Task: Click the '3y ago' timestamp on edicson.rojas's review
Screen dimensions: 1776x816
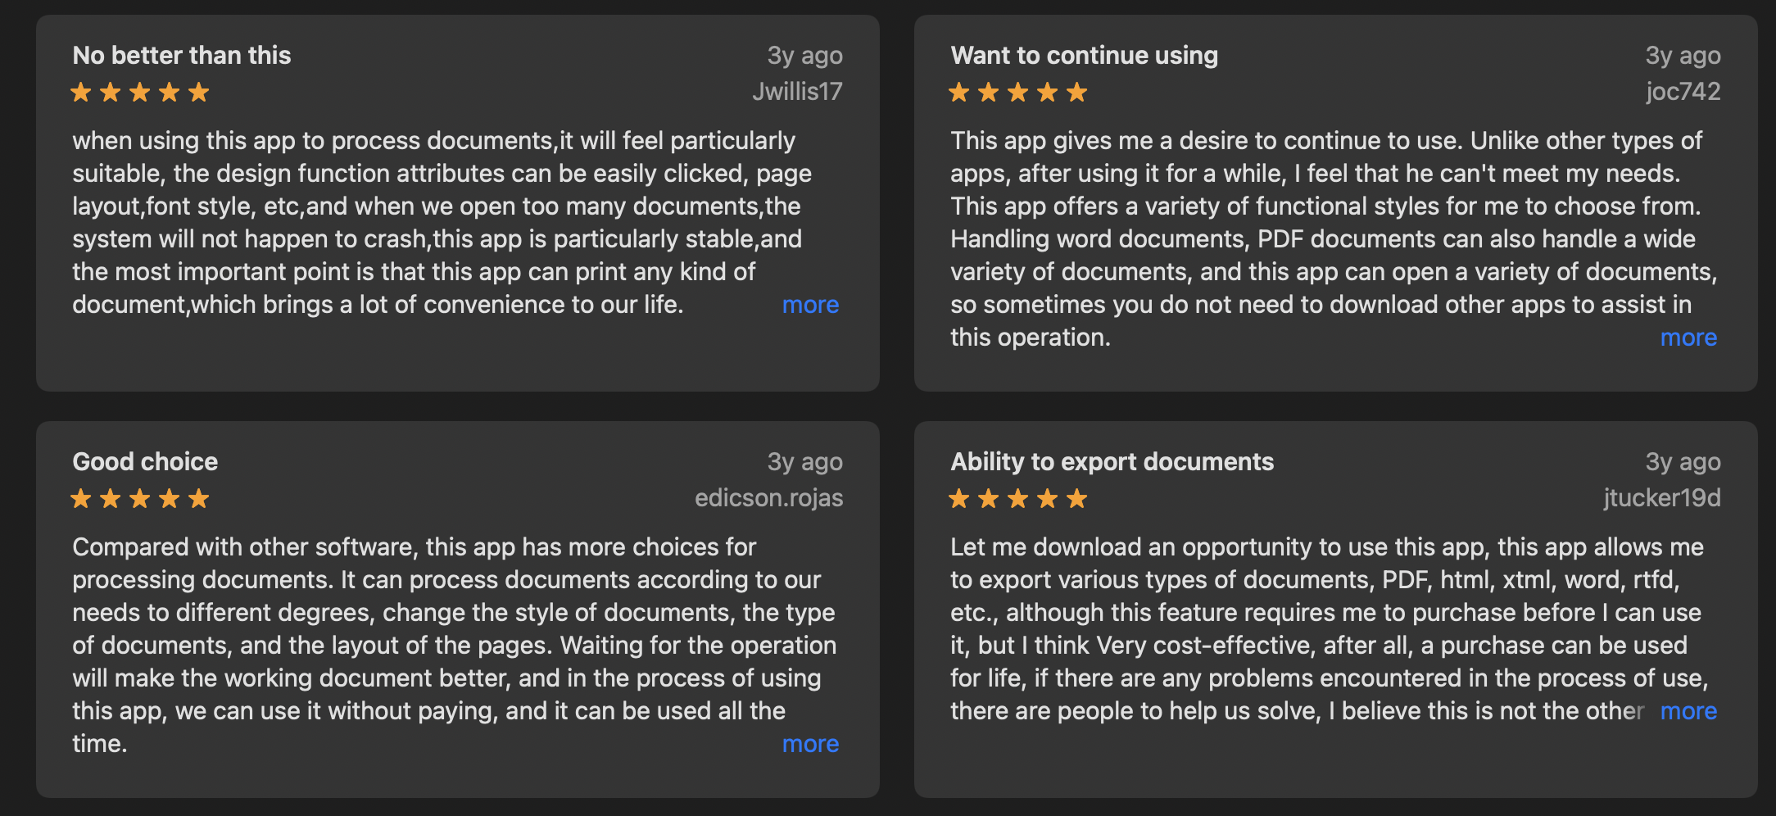Action: tap(804, 461)
